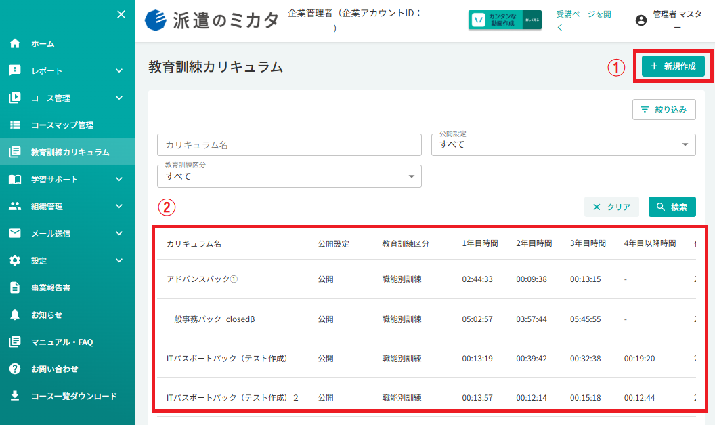Open 事業報告書 menu item

pos(67,287)
